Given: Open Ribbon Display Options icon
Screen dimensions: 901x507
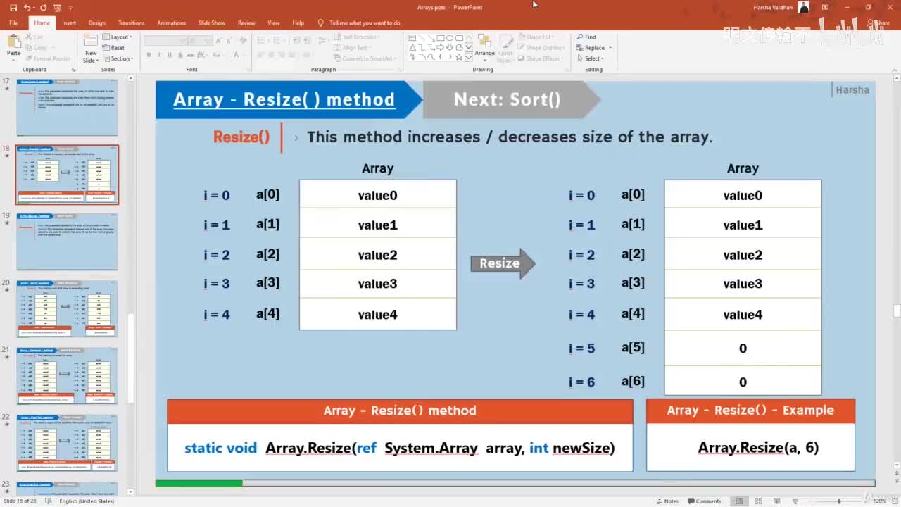Looking at the screenshot, I should click(x=824, y=7).
